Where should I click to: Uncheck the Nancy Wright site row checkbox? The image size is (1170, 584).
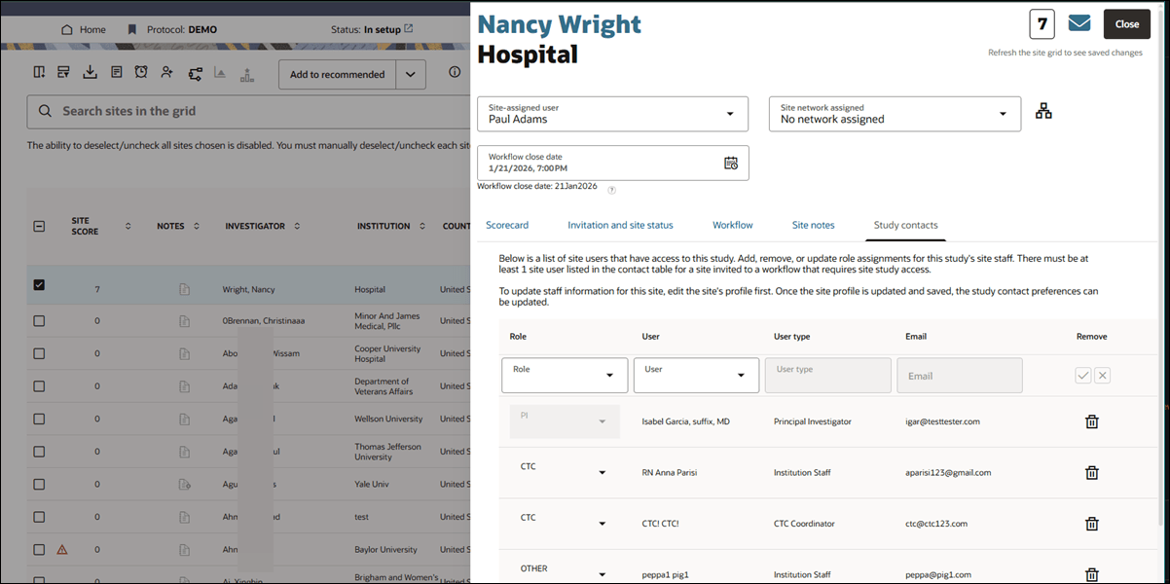click(39, 285)
